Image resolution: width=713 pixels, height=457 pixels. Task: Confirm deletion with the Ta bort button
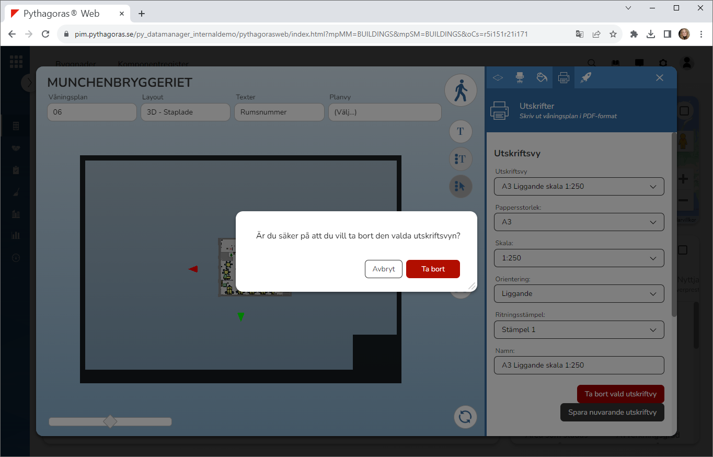coord(433,269)
